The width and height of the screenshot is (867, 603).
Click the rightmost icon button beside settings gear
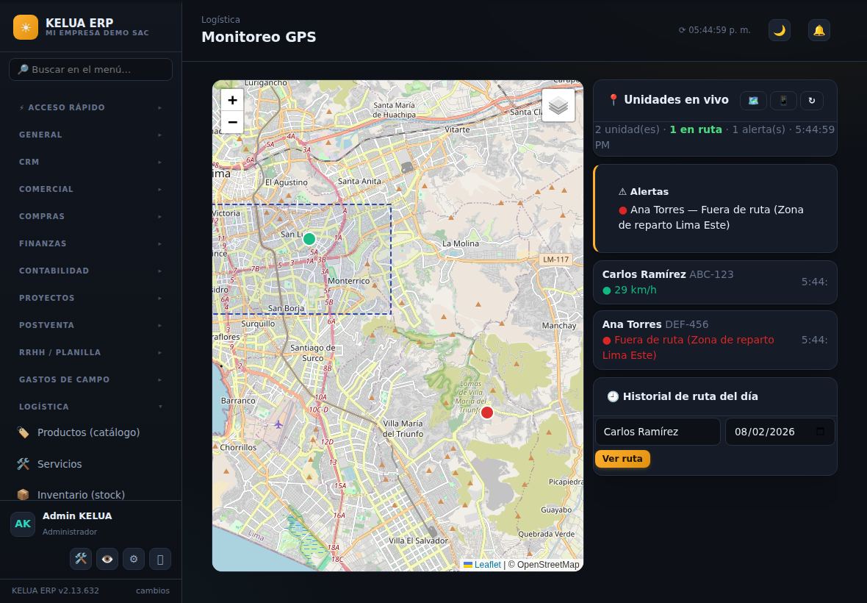pyautogui.click(x=160, y=559)
